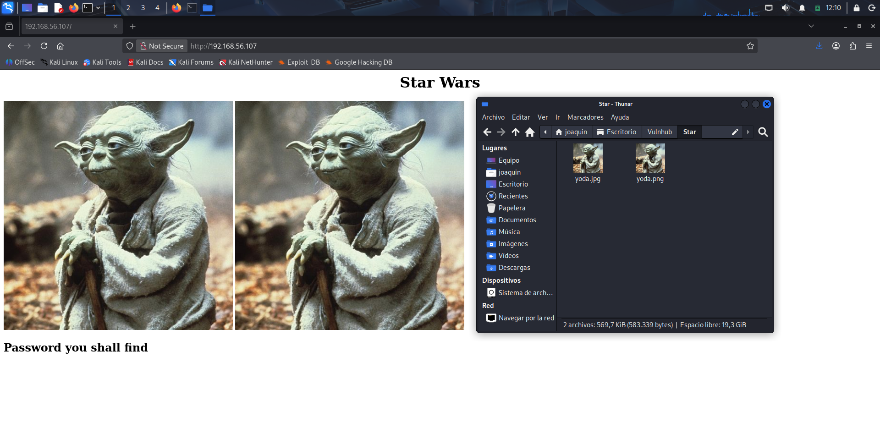Edit the path with the pencil icon in Thunar
Screen dimensions: 880x423
[x=735, y=132]
